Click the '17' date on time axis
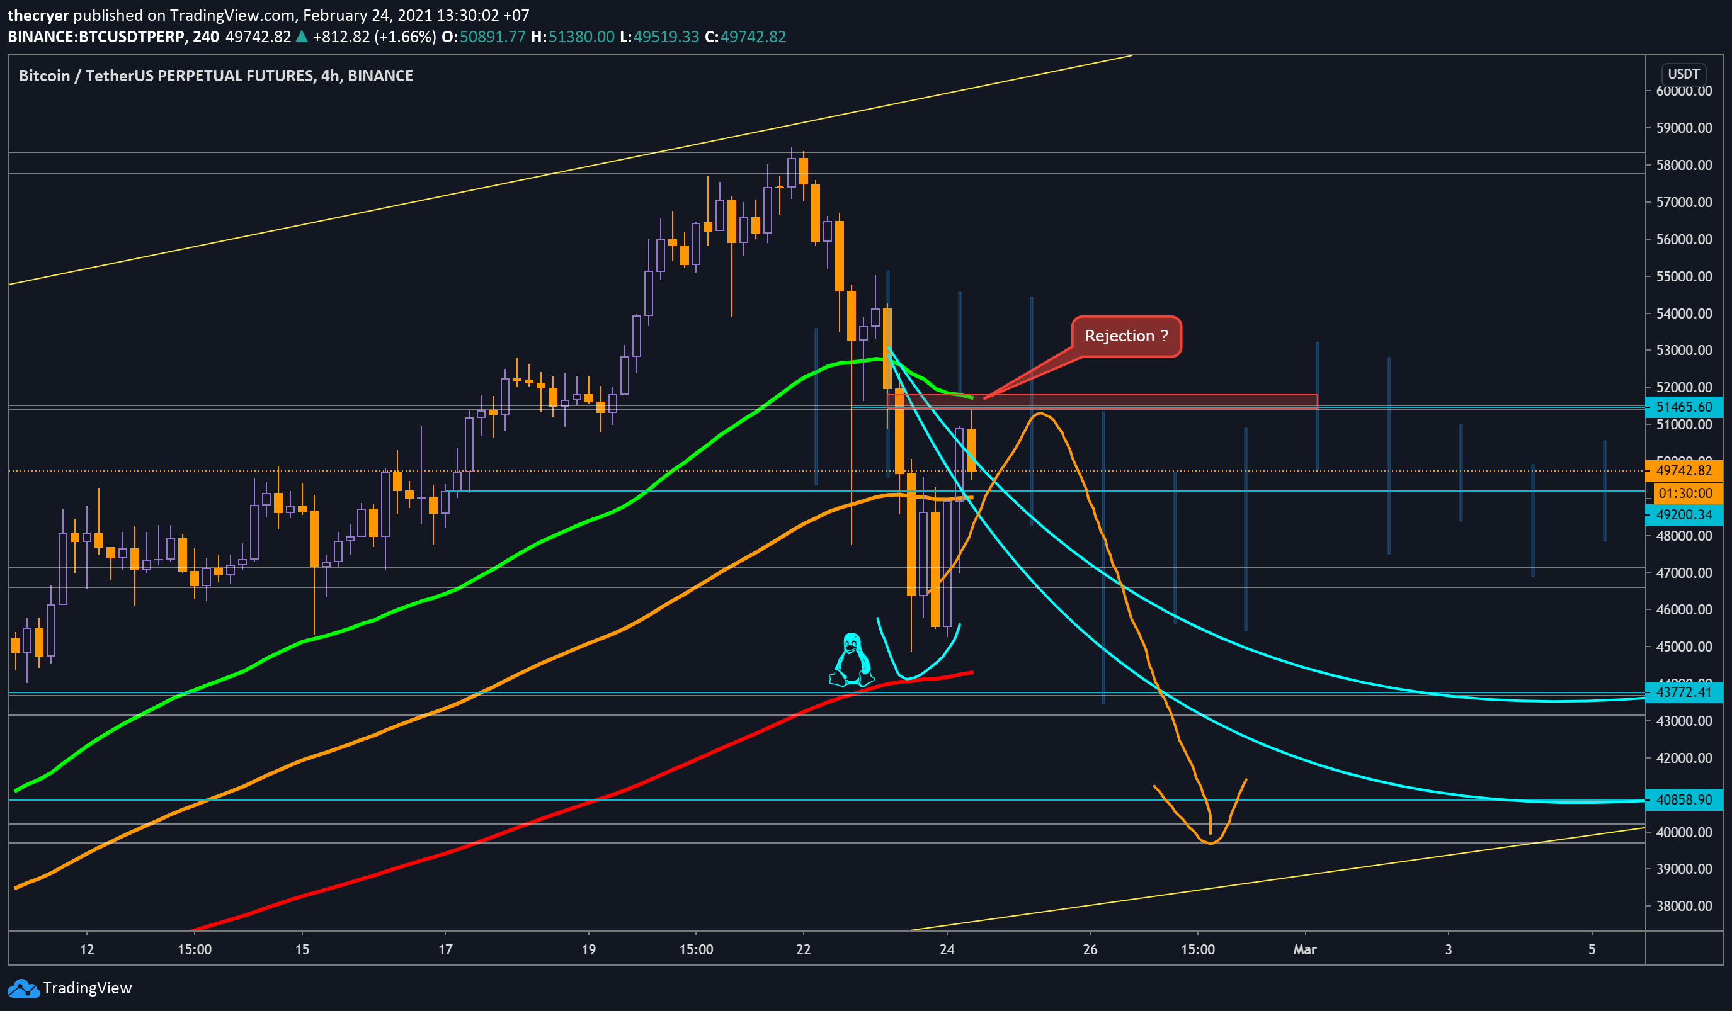Viewport: 1732px width, 1011px height. click(x=445, y=949)
